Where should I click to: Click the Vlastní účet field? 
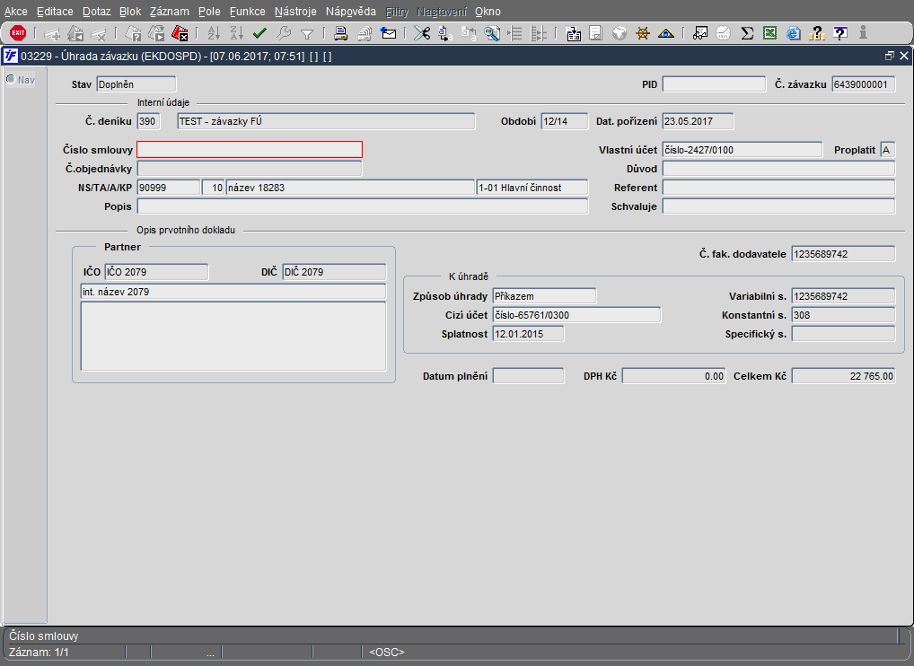[x=742, y=150]
